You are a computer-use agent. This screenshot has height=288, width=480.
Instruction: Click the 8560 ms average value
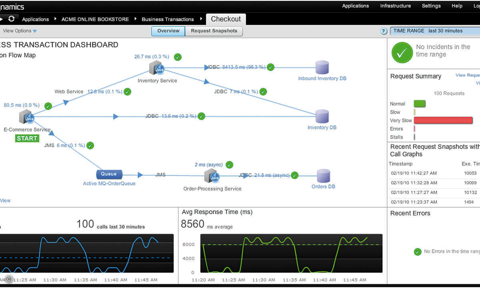193,224
